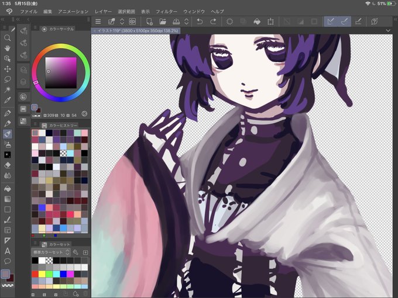Select the Fill bucket tool in tool palette

coord(8,189)
